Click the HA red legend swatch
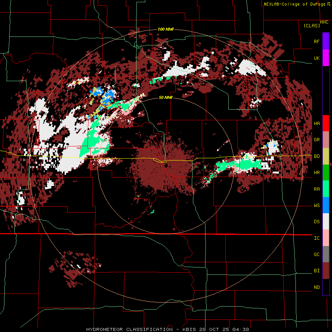This screenshot has height=332, width=332. [x=326, y=123]
